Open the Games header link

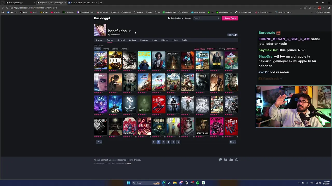tap(188, 18)
